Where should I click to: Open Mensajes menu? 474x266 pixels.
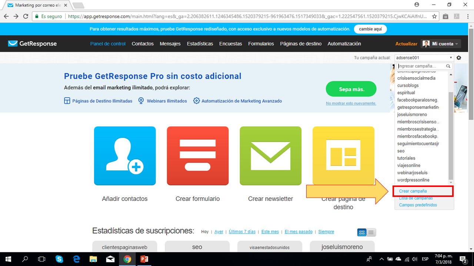pyautogui.click(x=170, y=44)
